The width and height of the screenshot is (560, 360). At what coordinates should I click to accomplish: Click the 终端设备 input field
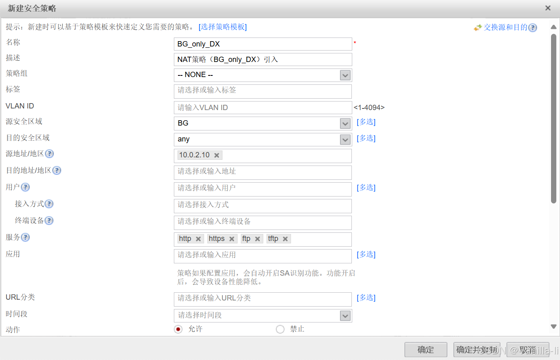click(x=263, y=223)
